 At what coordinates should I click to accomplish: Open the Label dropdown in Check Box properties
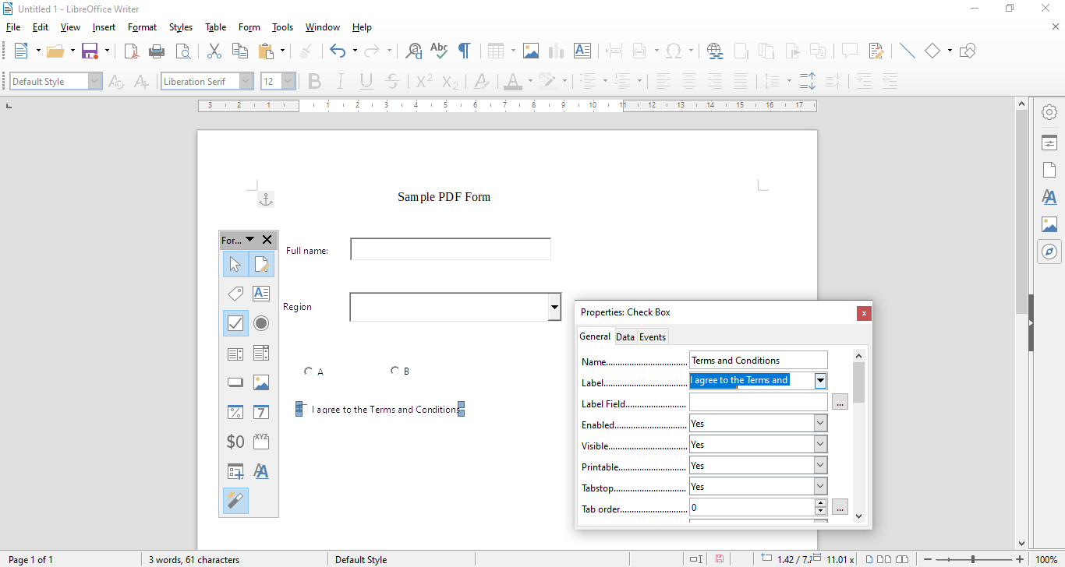(x=820, y=380)
